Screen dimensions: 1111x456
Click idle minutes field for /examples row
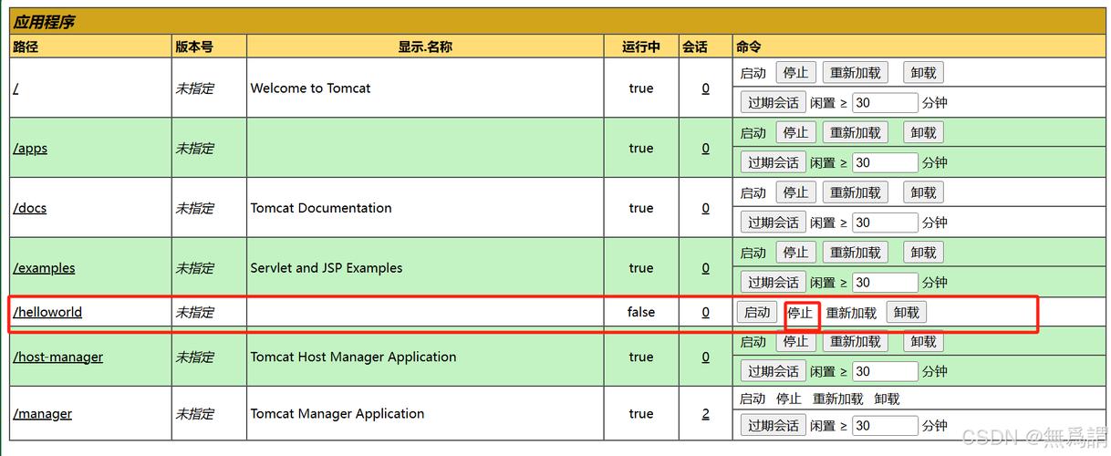pos(885,283)
